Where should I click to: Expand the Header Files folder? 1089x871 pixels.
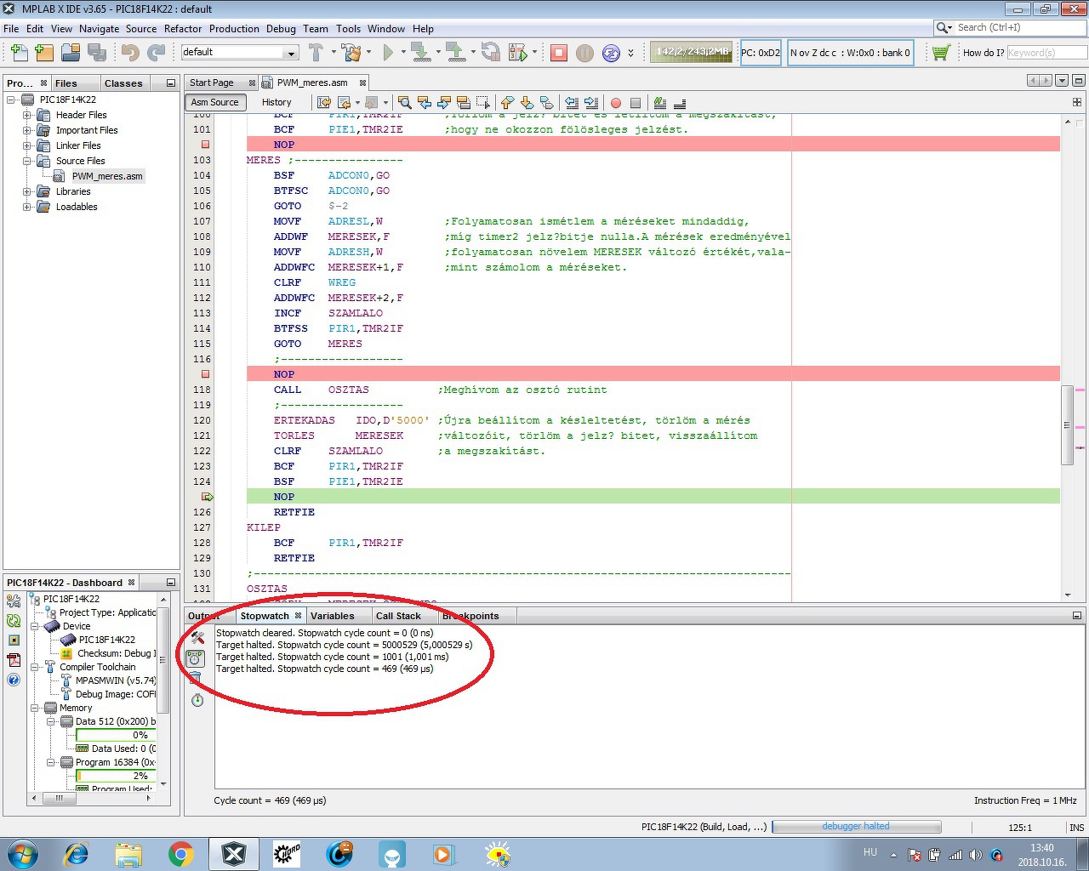(x=27, y=115)
